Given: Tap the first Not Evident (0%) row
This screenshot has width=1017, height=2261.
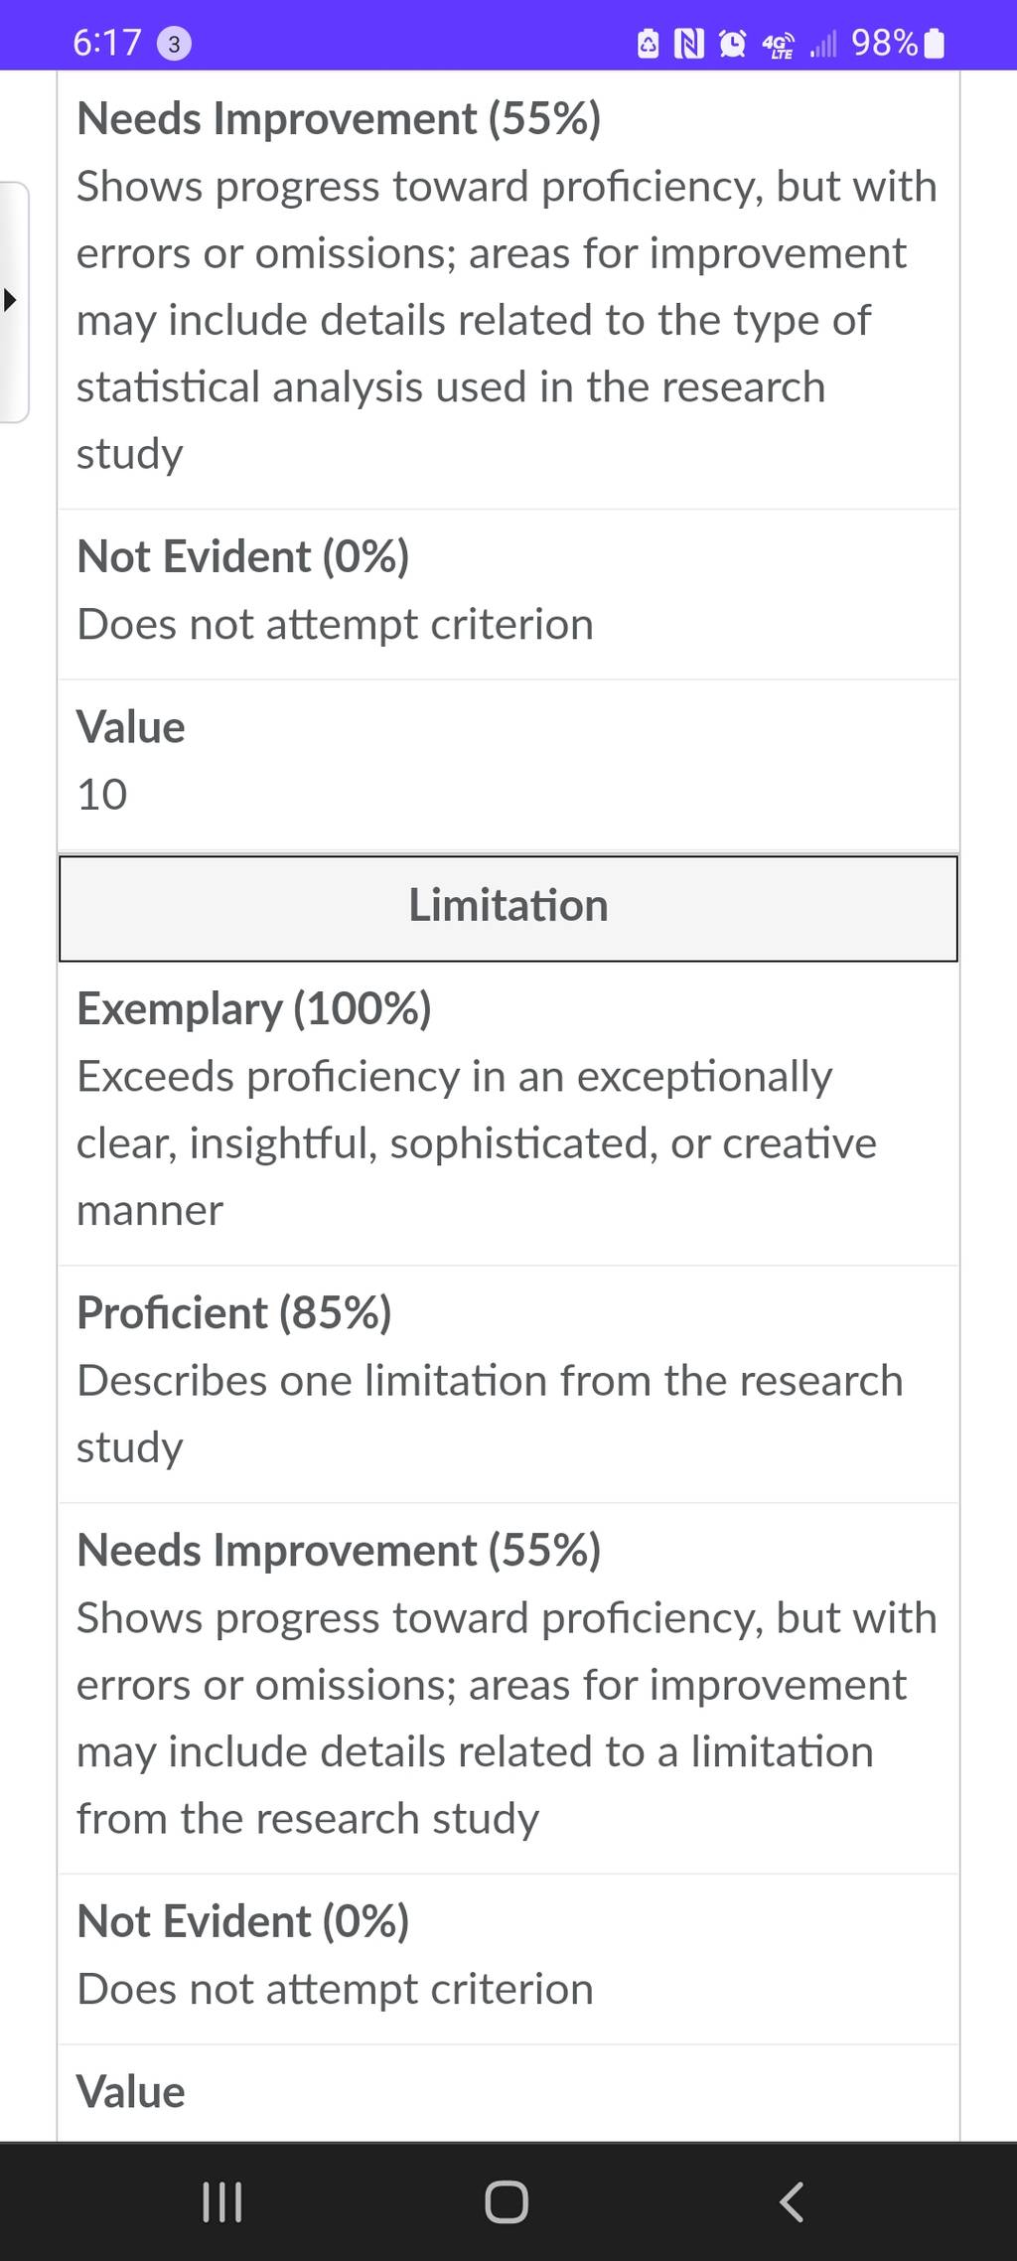Looking at the screenshot, I should 508,594.
